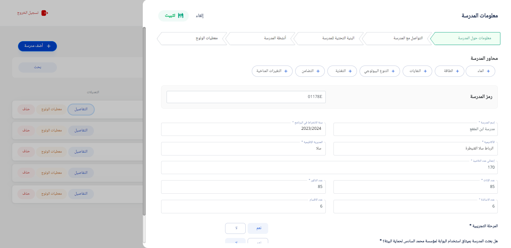The width and height of the screenshot is (511, 248).
Task: Click the plus icon on the التنوع البيولوجي chip
Action: click(393, 71)
